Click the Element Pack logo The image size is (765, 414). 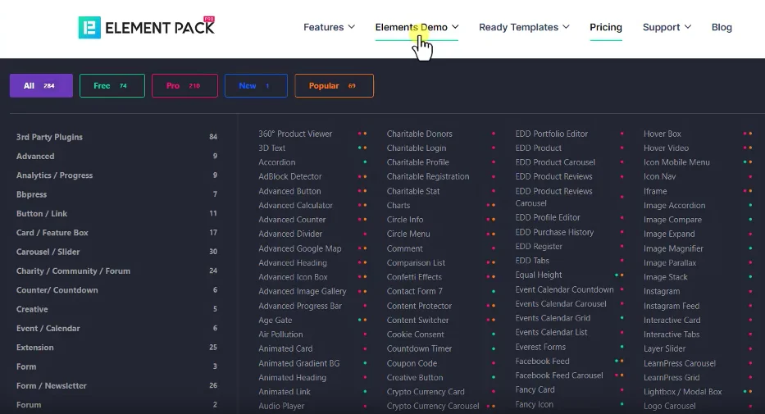pos(147,27)
